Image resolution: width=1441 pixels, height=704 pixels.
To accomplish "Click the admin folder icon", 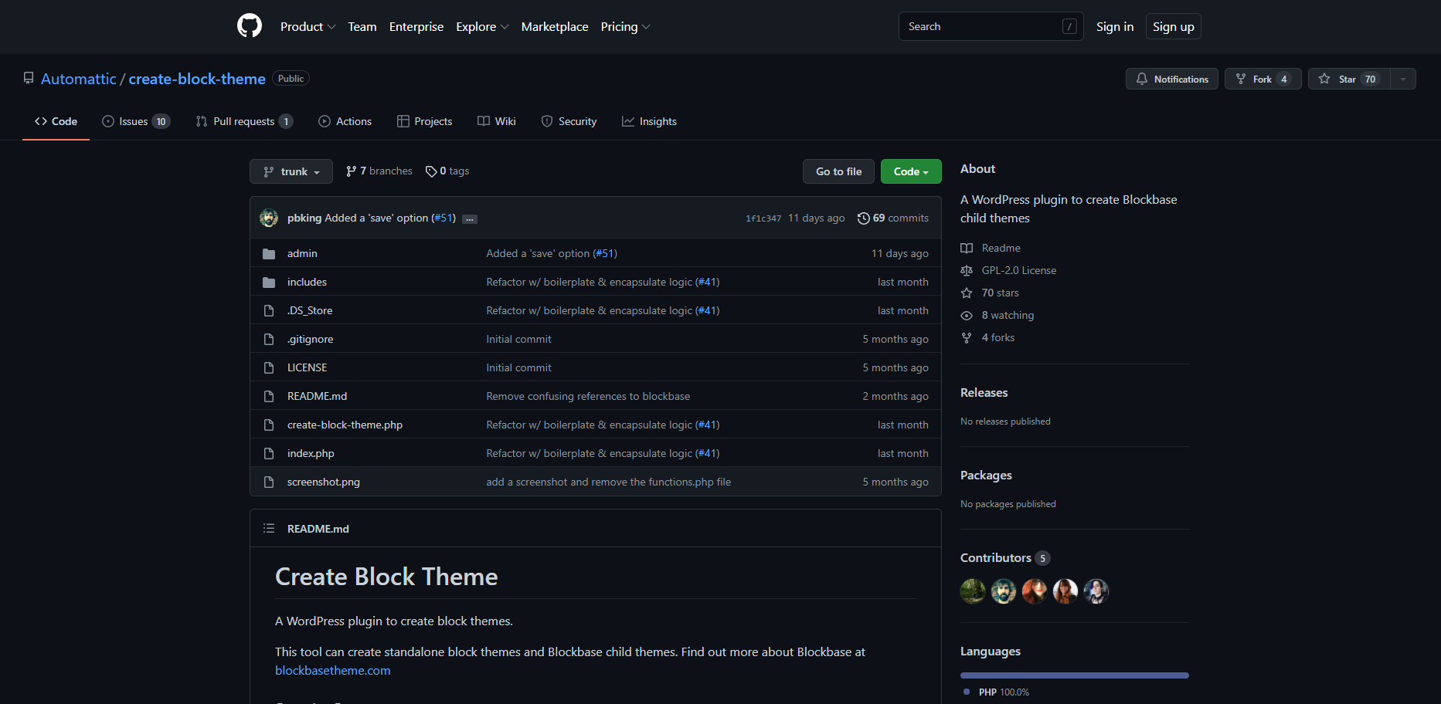I will pyautogui.click(x=269, y=254).
